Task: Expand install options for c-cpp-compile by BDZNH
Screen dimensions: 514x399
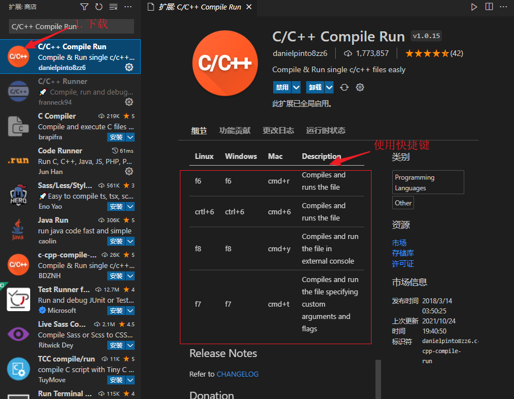Action: pyautogui.click(x=130, y=276)
